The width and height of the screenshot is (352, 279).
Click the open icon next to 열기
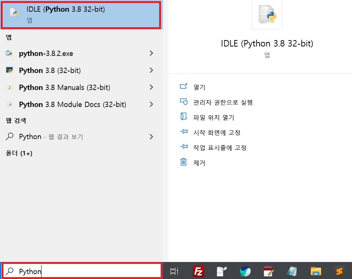coord(184,86)
